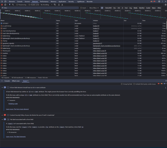Toggle the device toolbar icon
This screenshot has width=167, height=148.
(x=5, y=1)
